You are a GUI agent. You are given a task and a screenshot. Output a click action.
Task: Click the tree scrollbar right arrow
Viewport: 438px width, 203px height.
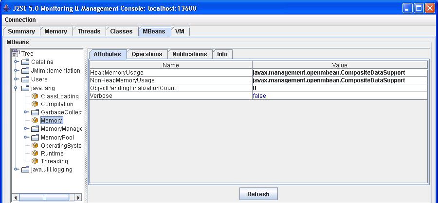(x=78, y=198)
